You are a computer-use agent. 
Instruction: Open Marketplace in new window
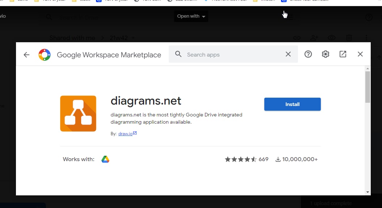(x=343, y=54)
